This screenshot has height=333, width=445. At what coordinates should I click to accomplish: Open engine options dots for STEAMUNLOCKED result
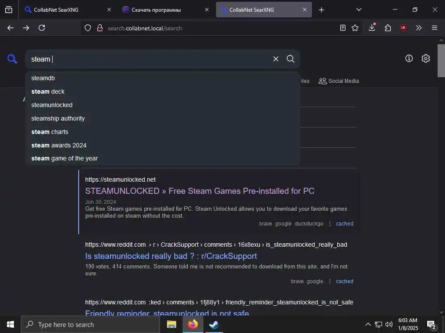coord(330,224)
